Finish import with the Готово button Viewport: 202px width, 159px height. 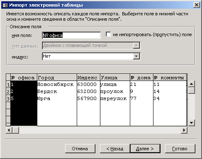pyautogui.click(x=180, y=149)
